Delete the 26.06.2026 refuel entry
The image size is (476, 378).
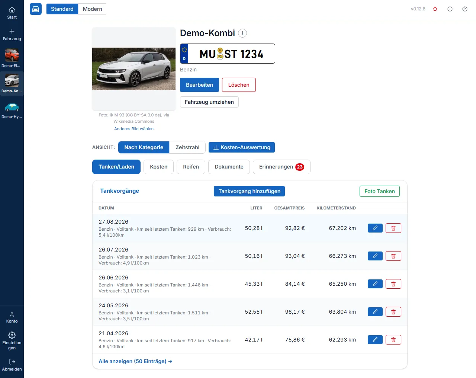393,284
